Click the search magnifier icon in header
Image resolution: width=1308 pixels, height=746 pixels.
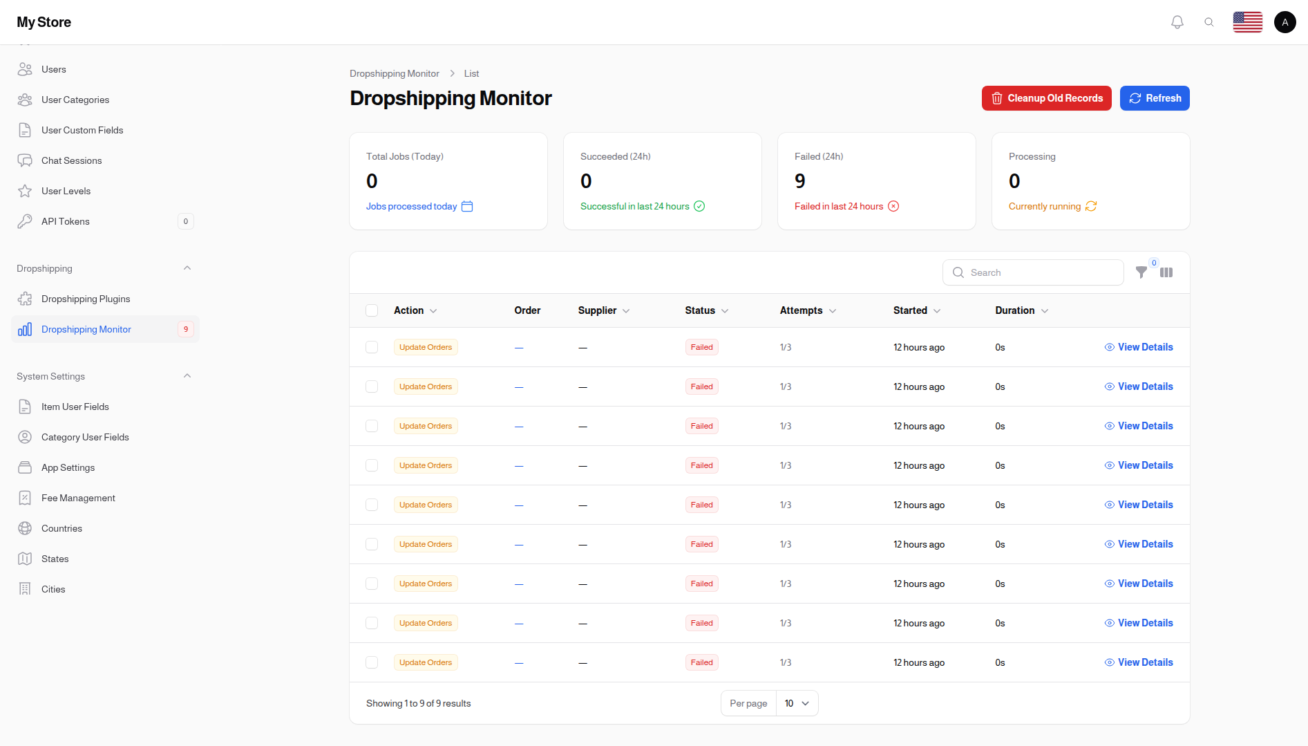[1209, 22]
